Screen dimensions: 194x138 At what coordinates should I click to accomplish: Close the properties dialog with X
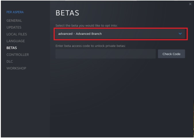[x=190, y=4]
